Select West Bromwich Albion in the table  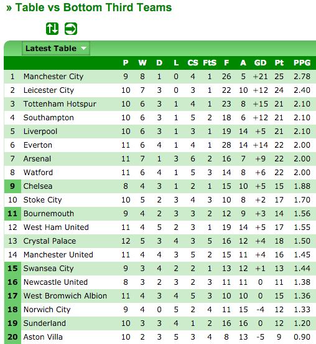(x=65, y=296)
